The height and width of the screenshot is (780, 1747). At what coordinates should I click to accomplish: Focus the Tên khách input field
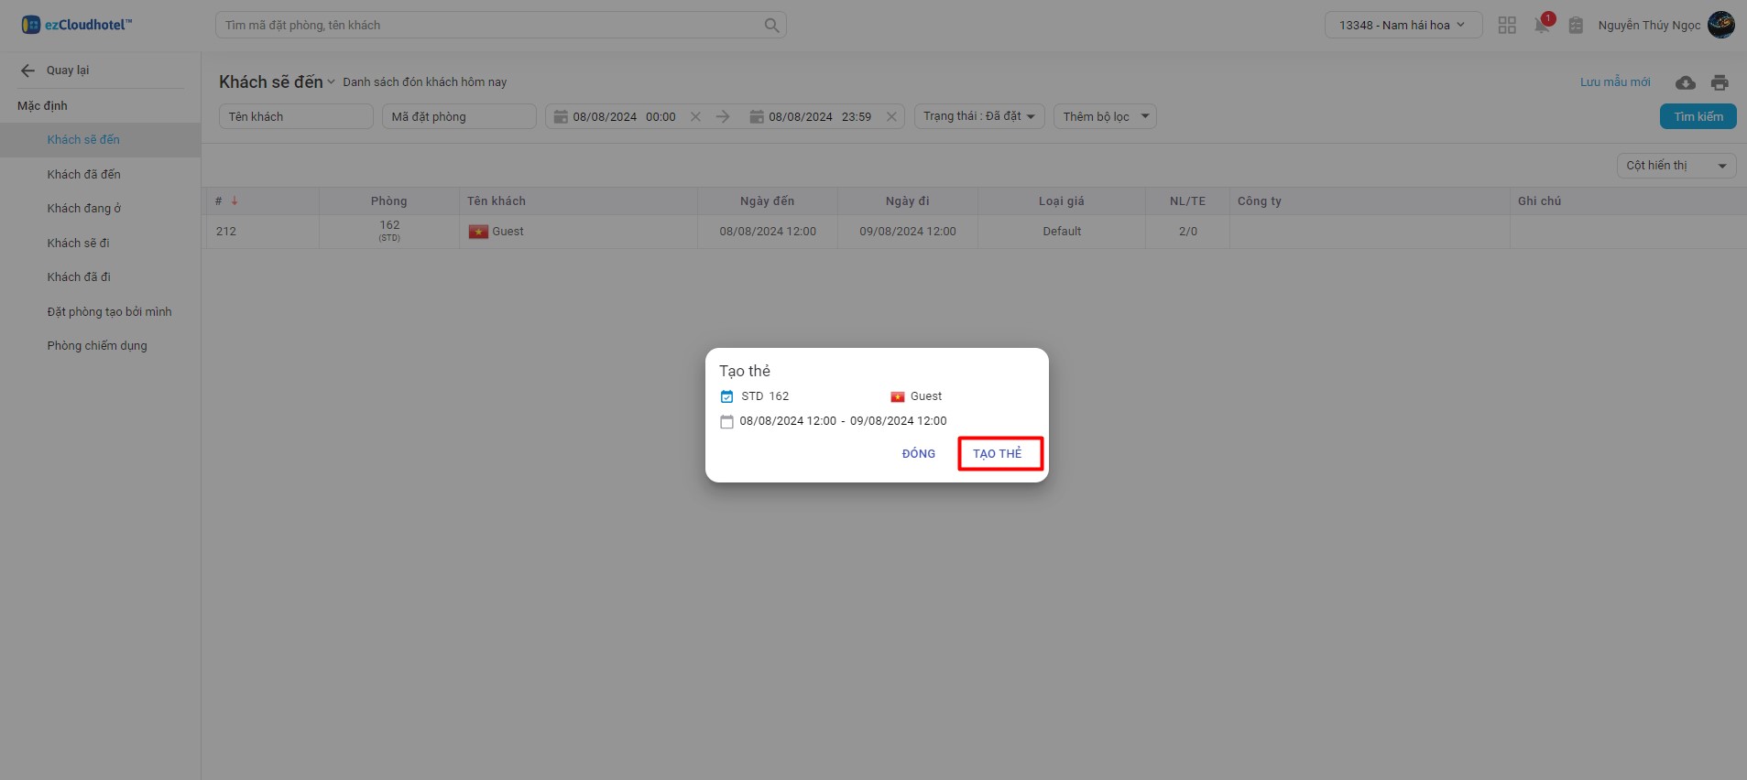[295, 117]
